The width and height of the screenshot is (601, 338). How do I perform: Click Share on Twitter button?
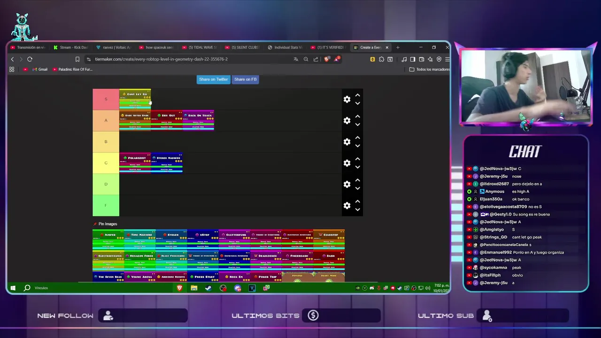[x=213, y=79]
